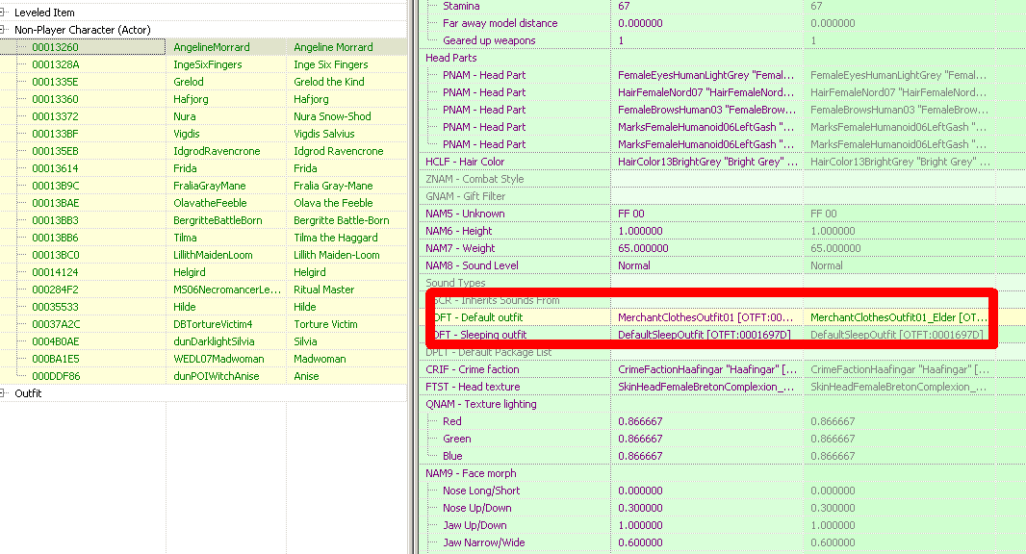This screenshot has width=1026, height=554.
Task: Select the DOFT - Default outfit row
Action: click(x=723, y=317)
